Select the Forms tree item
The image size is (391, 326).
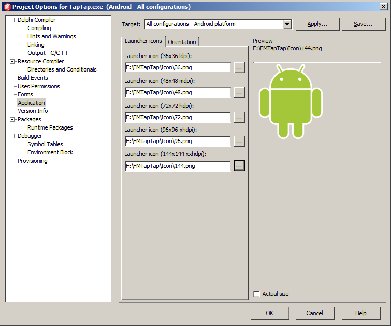click(25, 94)
